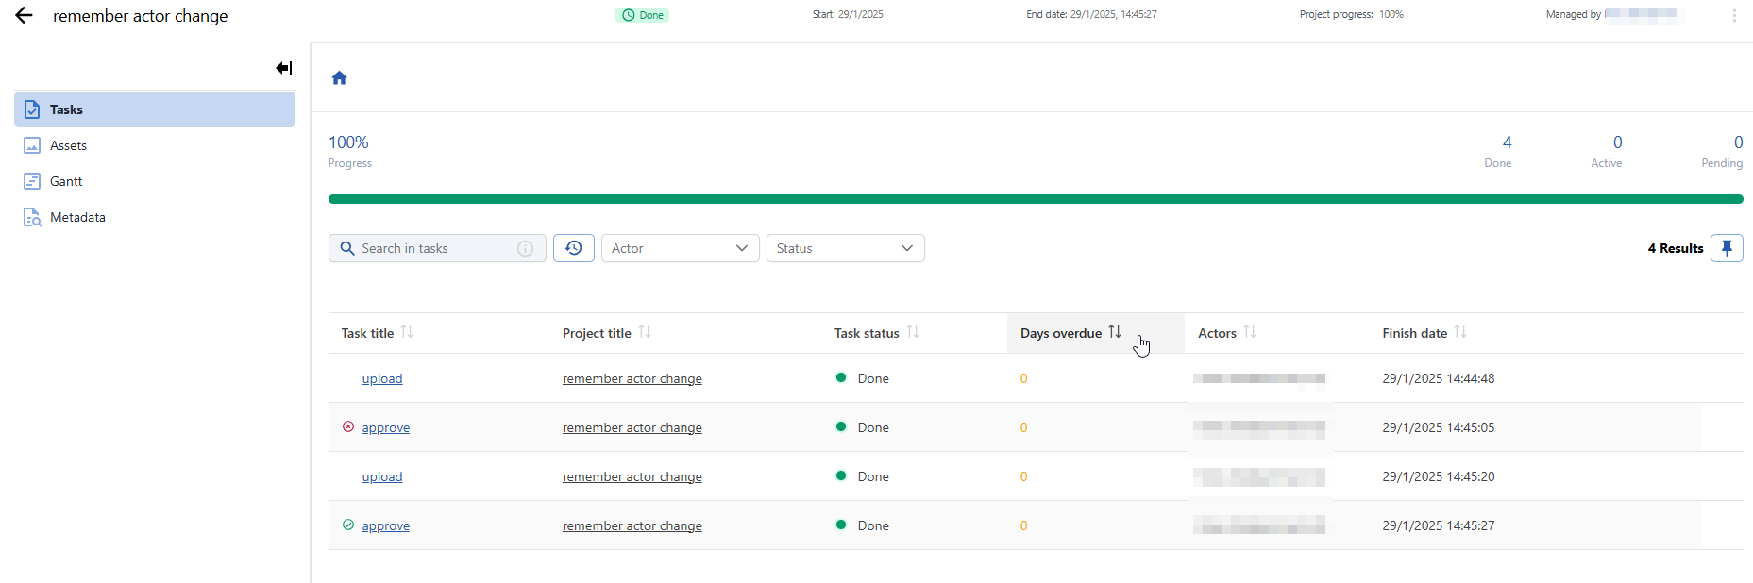Click the back arrow icon

(24, 15)
